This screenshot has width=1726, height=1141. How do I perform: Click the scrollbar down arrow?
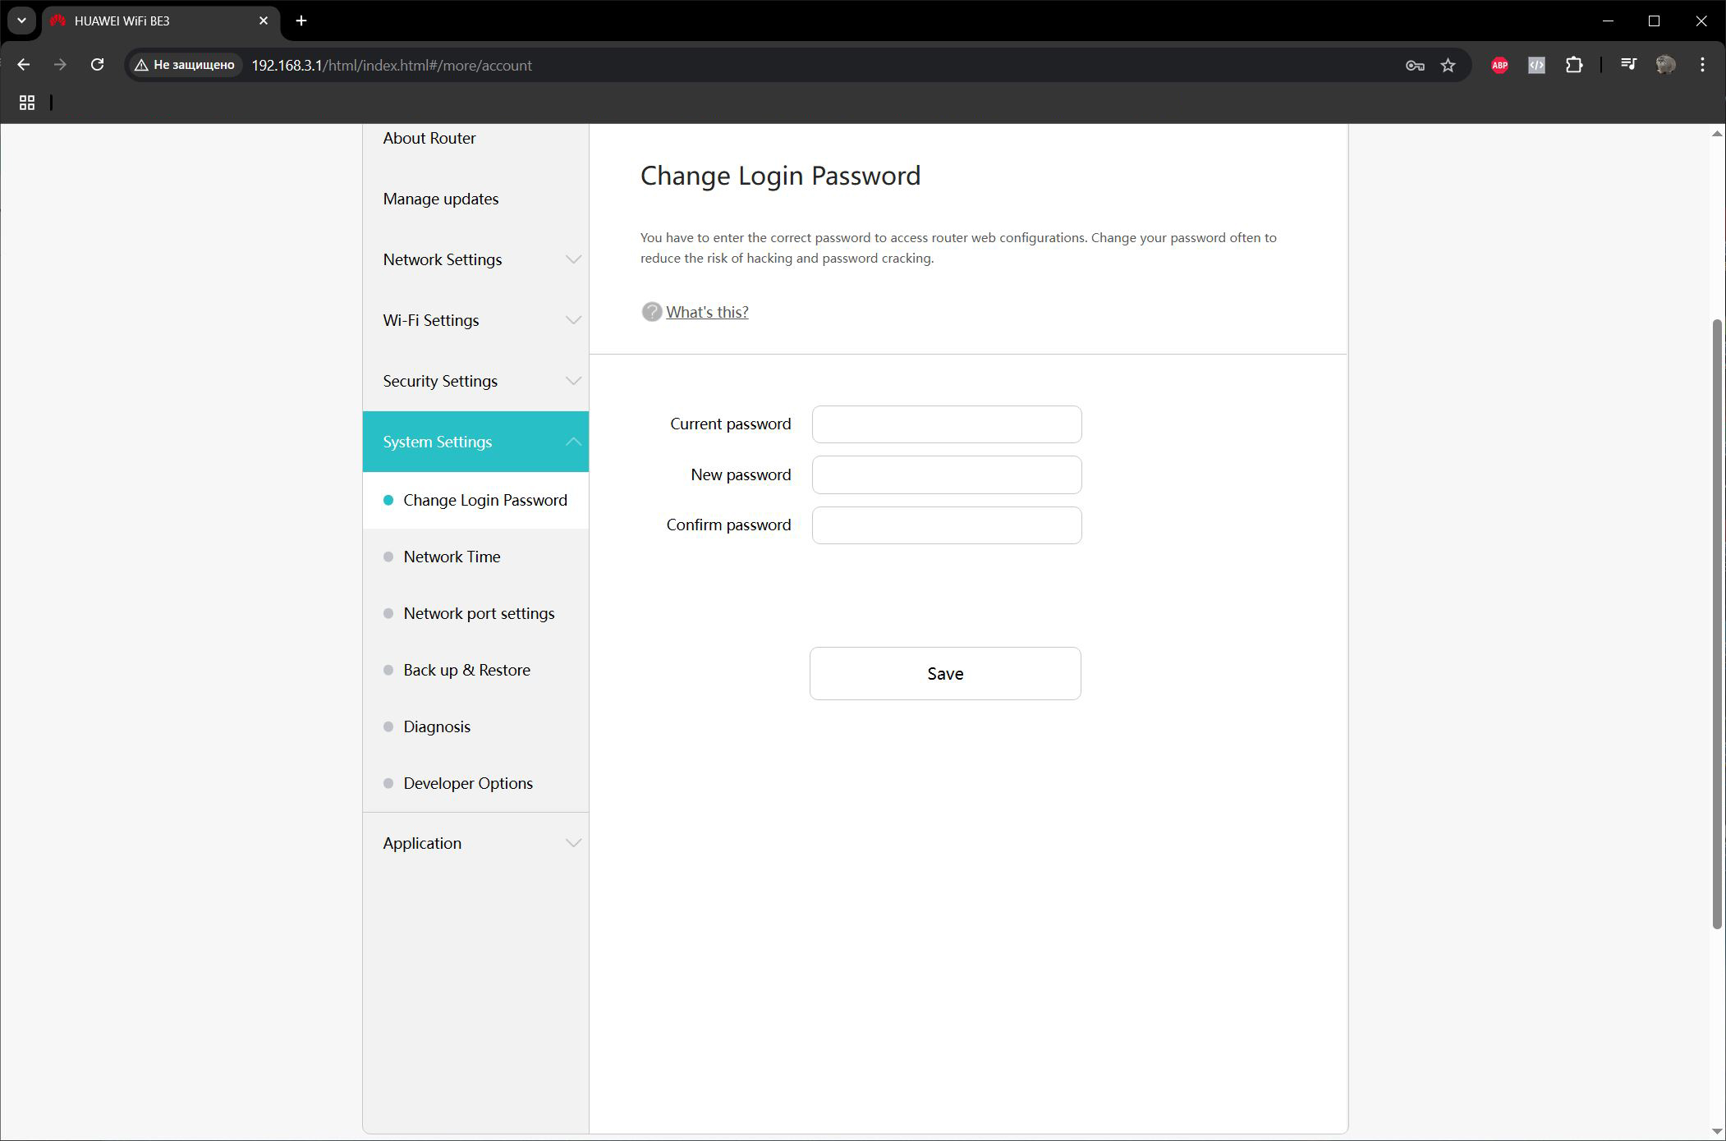pyautogui.click(x=1716, y=1132)
